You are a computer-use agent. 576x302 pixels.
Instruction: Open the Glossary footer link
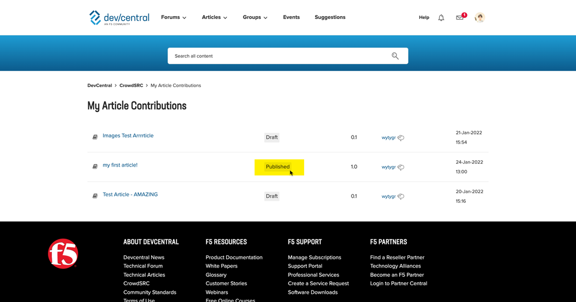click(x=216, y=275)
